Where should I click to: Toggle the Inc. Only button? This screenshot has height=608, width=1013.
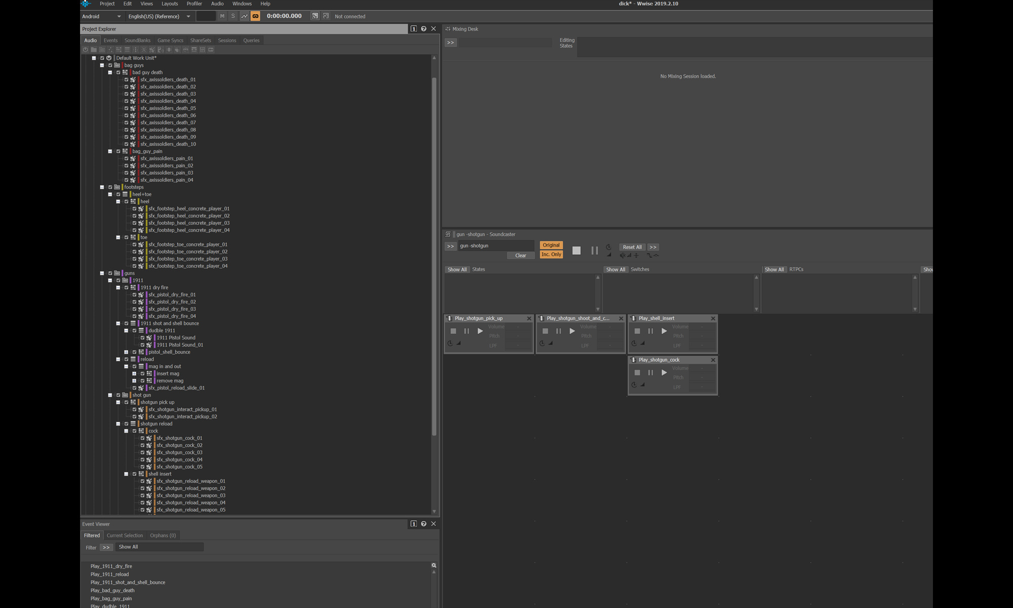pyautogui.click(x=551, y=254)
